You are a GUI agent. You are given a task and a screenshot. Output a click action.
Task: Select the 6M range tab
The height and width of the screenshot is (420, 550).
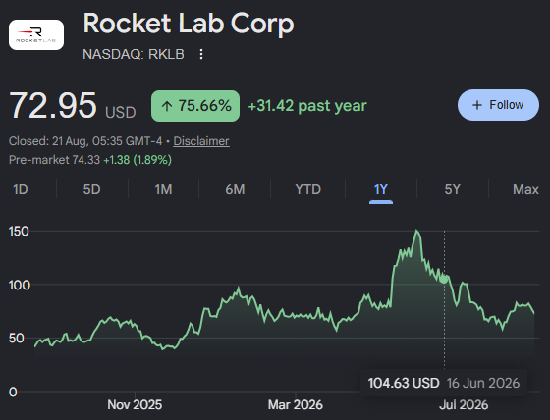[x=235, y=189]
